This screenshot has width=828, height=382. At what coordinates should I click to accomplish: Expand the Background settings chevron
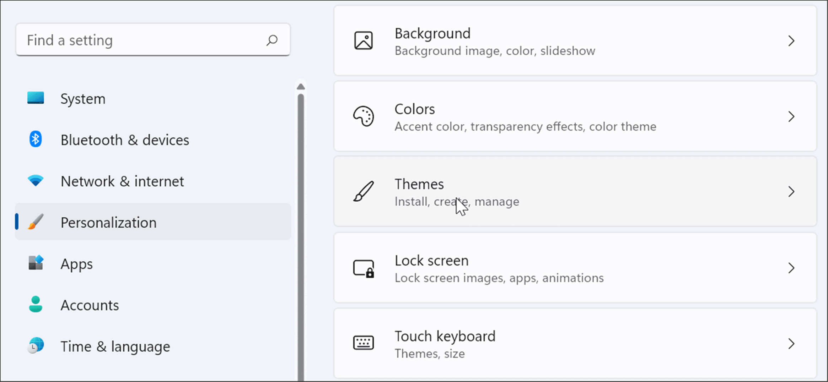791,41
